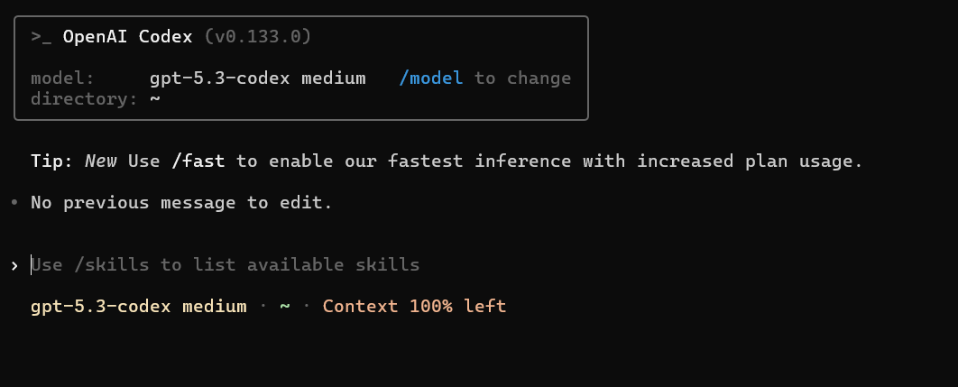Click the directory tilde value in header
Image resolution: width=958 pixels, height=387 pixels.
click(x=155, y=99)
